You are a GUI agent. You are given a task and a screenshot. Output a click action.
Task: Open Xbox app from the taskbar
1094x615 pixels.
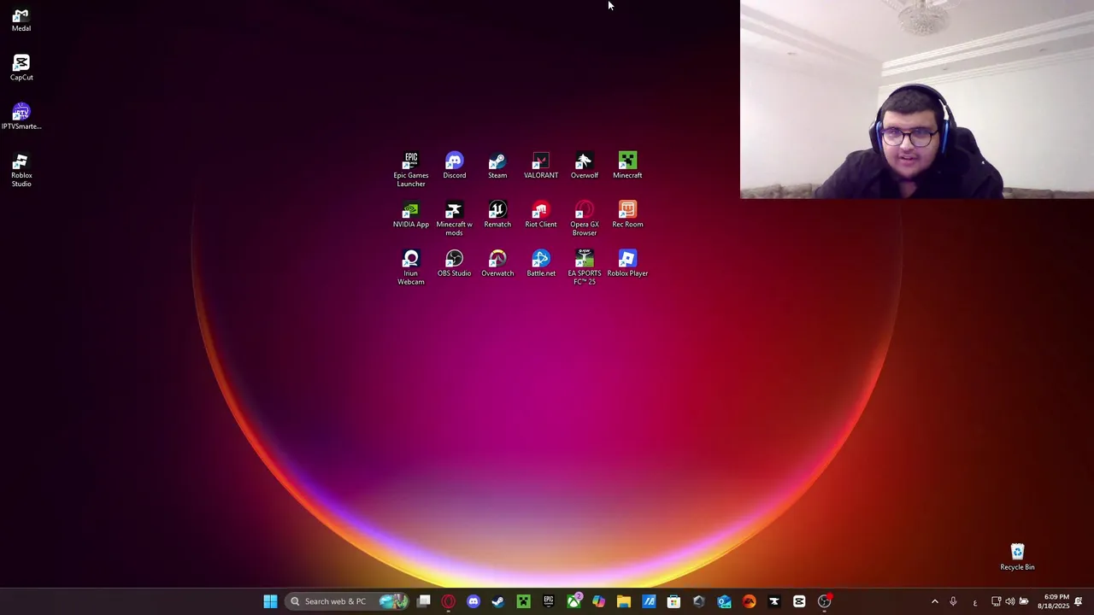coord(573,601)
